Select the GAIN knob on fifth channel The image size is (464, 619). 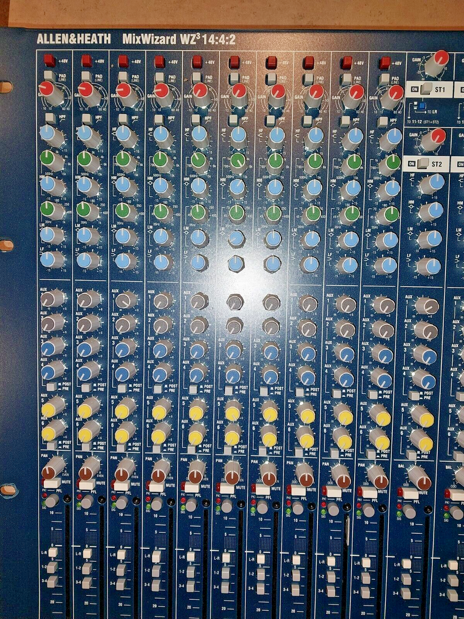click(199, 94)
